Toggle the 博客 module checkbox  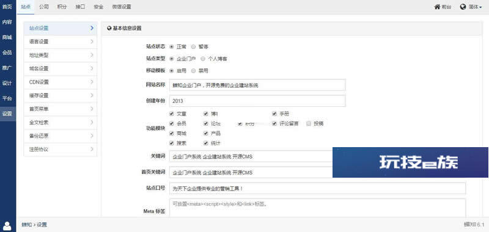tap(206, 114)
